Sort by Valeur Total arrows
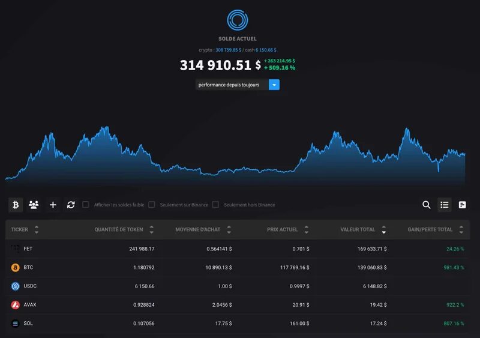Screen dimensions: 480x338 point(384,229)
